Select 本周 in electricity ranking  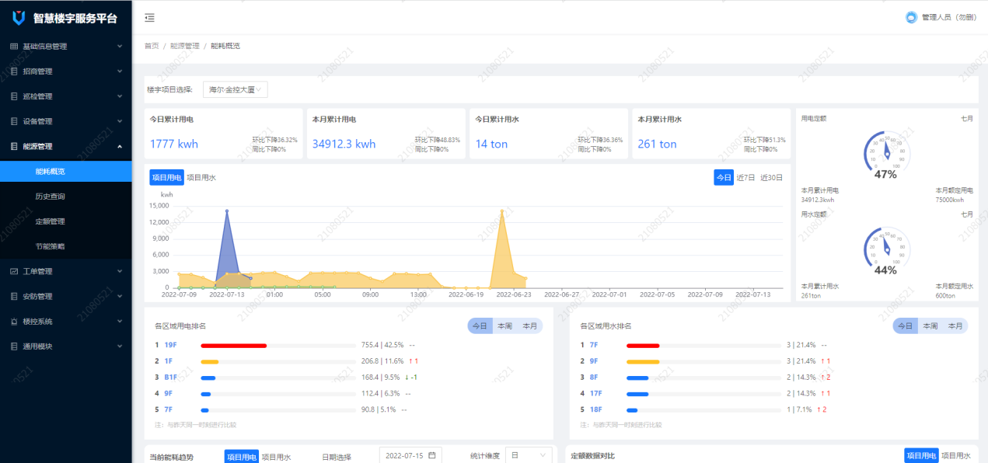coord(504,326)
